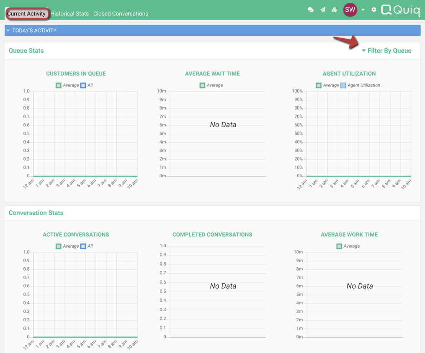The height and width of the screenshot is (353, 425).
Task: Click the 5m label on Average Wait Time axis
Action: (162, 133)
